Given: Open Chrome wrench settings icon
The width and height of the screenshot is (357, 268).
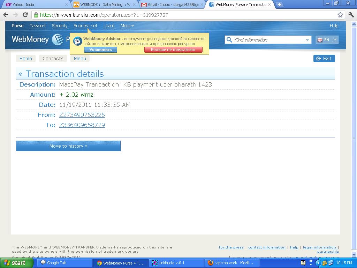Looking at the screenshot, I should point(351,15).
